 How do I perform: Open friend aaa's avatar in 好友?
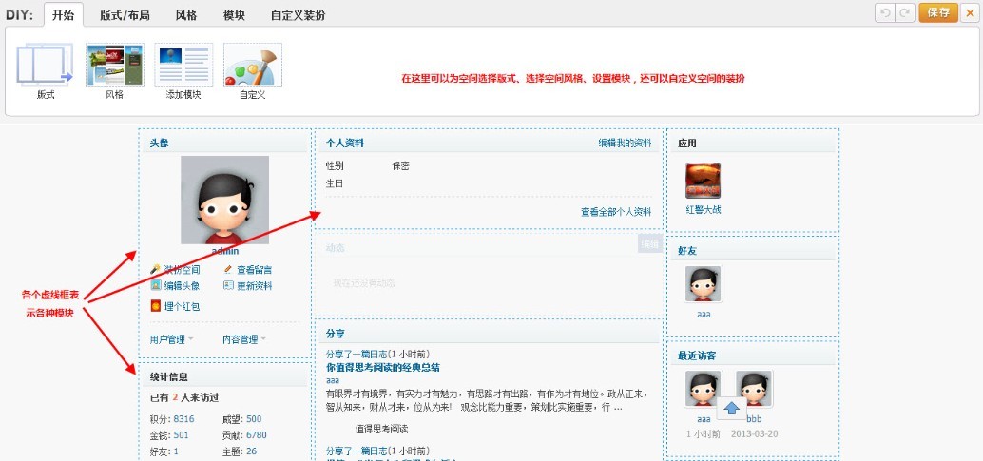click(704, 284)
